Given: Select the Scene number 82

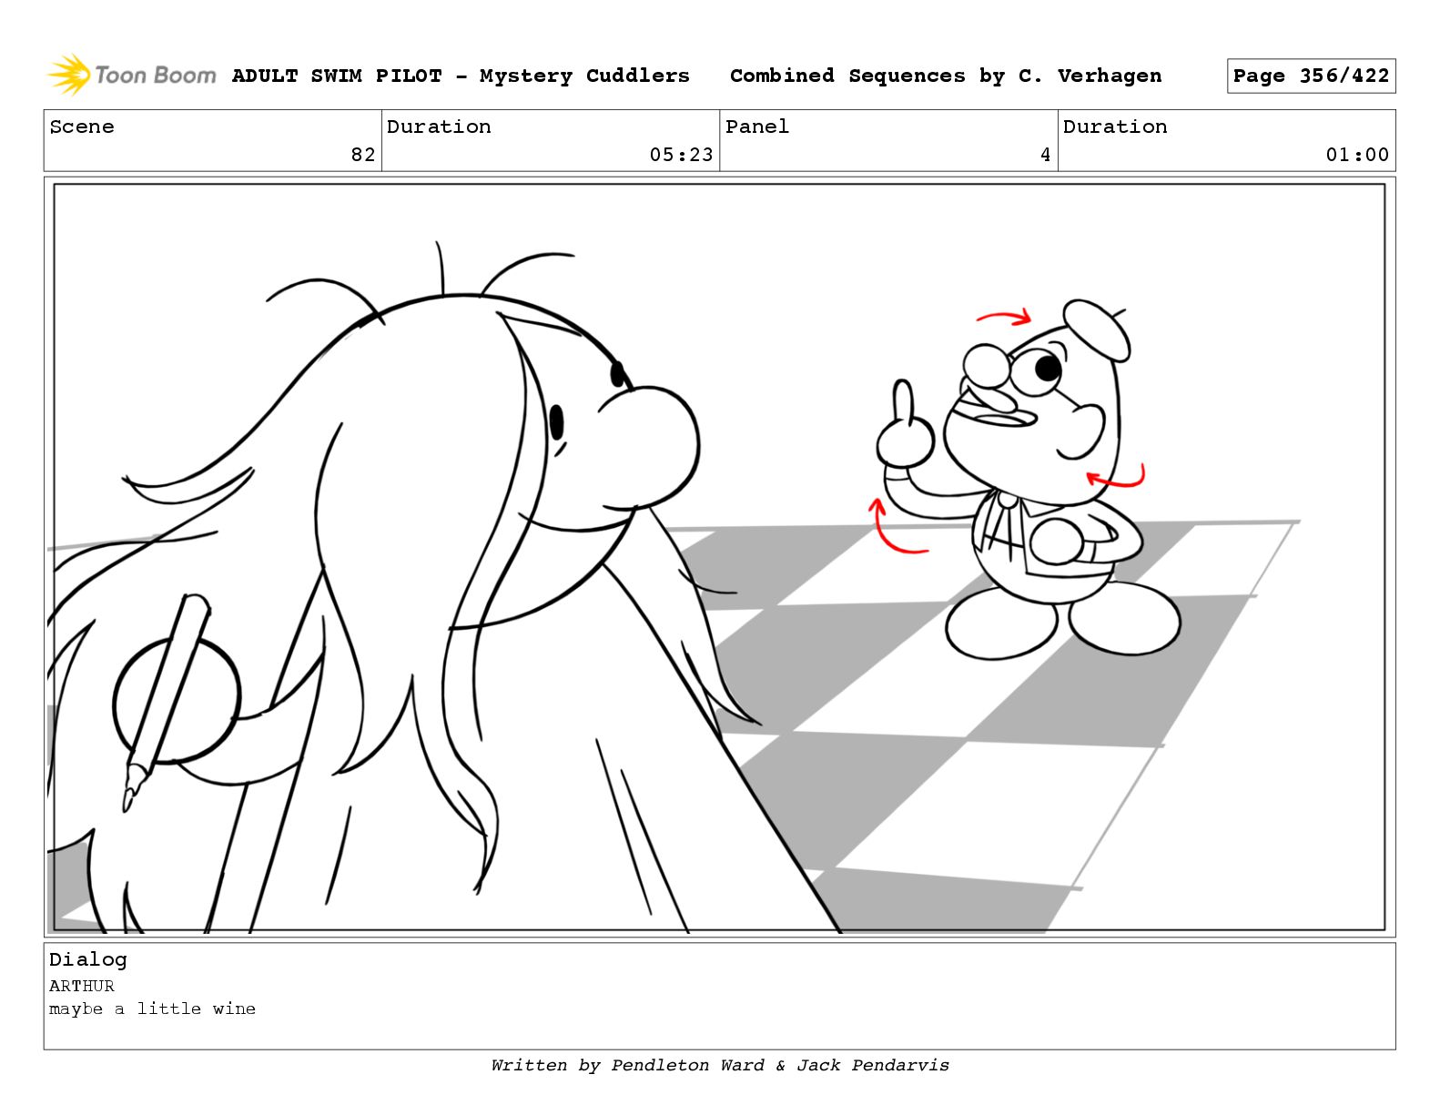Looking at the screenshot, I should 363,155.
